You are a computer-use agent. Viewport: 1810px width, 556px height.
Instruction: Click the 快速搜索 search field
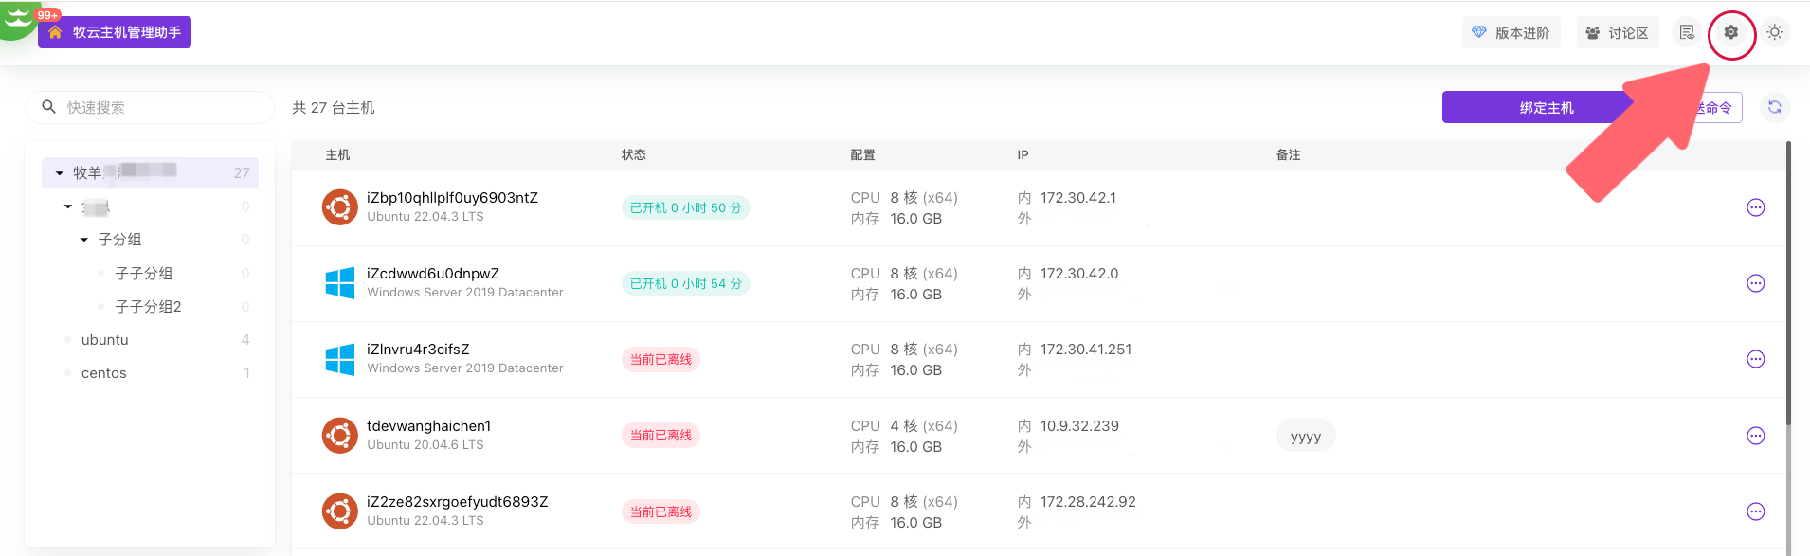pos(161,108)
